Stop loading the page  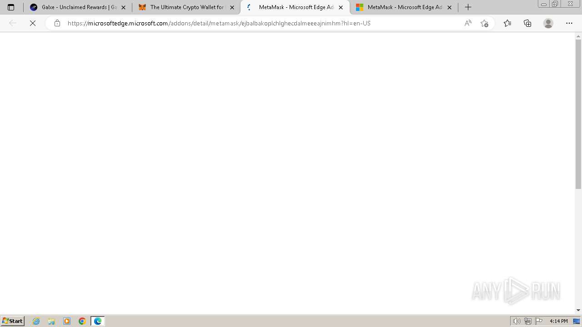pyautogui.click(x=33, y=23)
